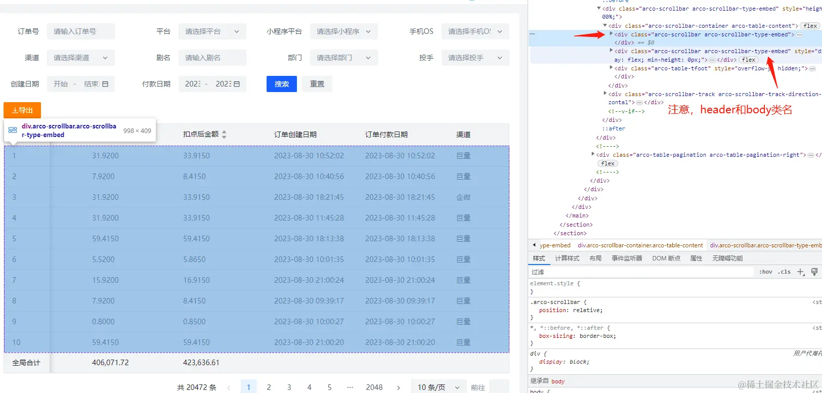
Task: Open the DOM 断点 tab
Action: [666, 258]
